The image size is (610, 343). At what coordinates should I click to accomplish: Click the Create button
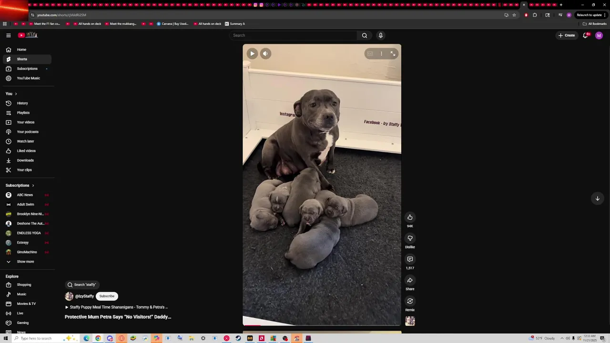[567, 35]
